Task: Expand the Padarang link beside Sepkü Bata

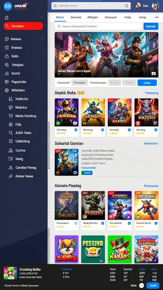Action: [x=151, y=93]
